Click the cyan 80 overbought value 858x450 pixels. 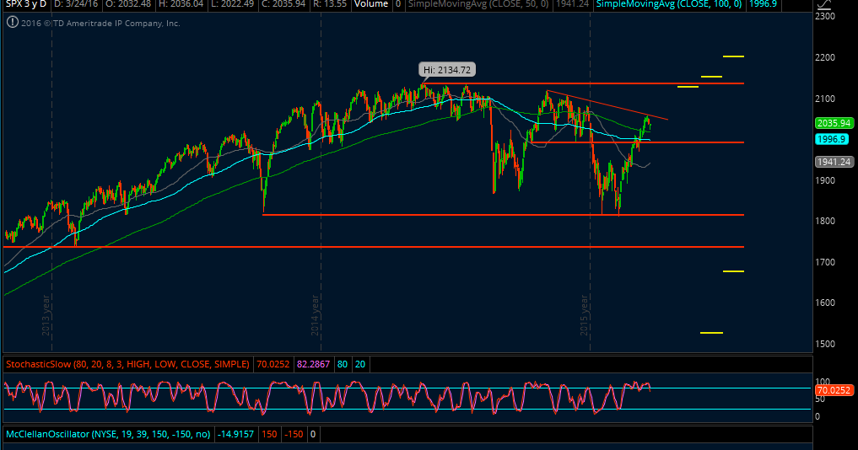coord(343,364)
